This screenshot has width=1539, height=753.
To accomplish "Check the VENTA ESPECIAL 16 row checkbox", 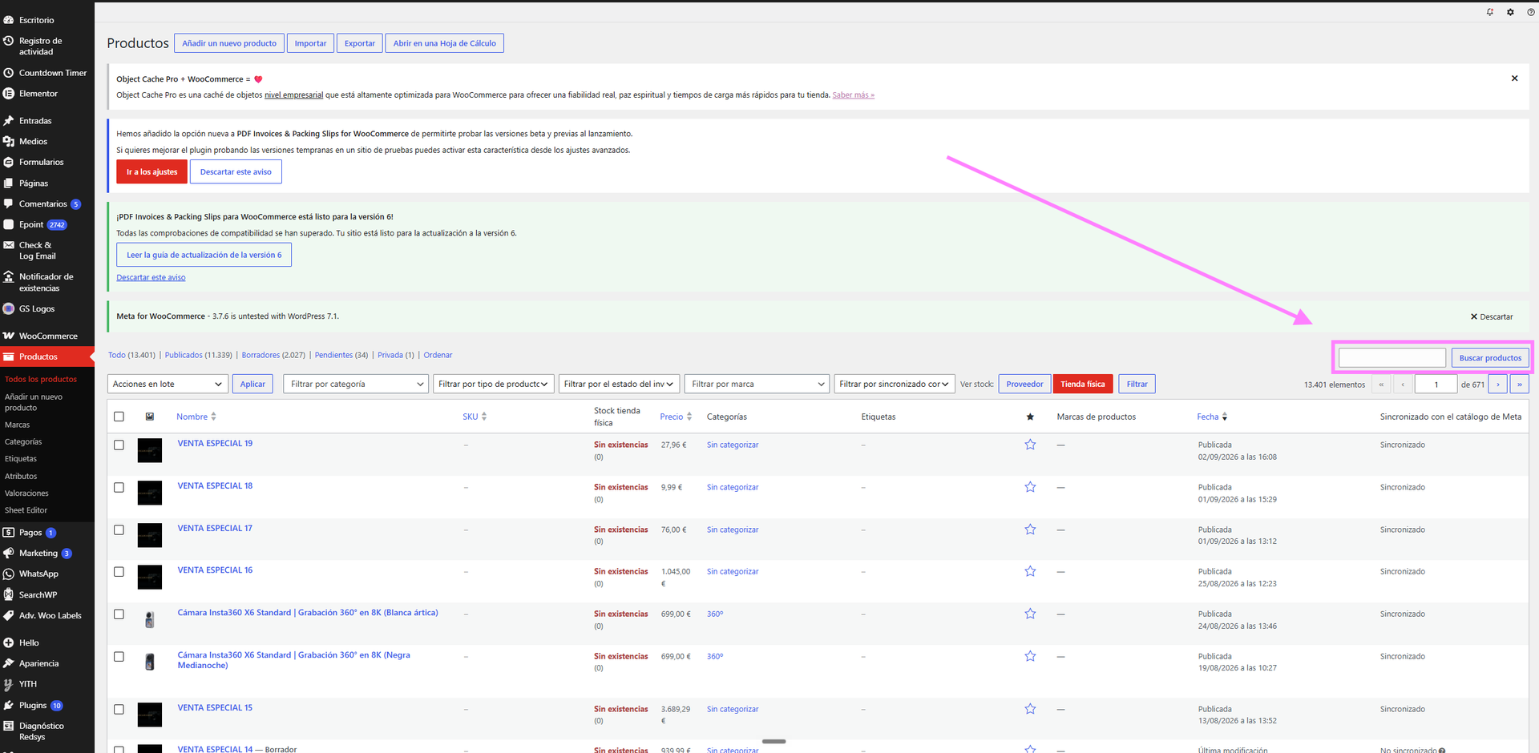I will (x=119, y=572).
